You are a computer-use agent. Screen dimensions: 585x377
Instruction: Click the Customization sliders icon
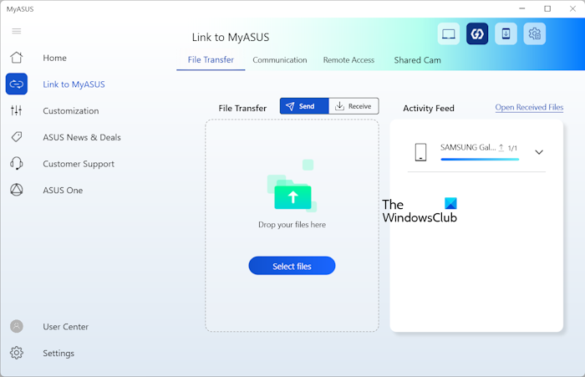[x=17, y=110]
